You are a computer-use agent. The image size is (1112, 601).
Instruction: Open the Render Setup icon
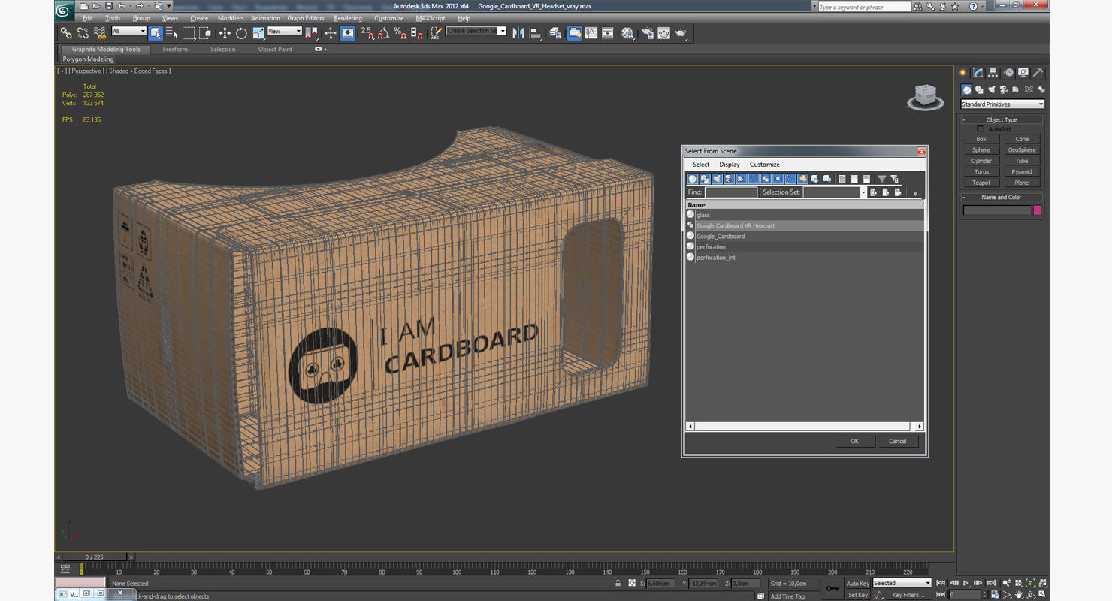[x=647, y=33]
